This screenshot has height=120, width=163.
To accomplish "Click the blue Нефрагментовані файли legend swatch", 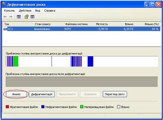I will pyautogui.click(x=43, y=107).
